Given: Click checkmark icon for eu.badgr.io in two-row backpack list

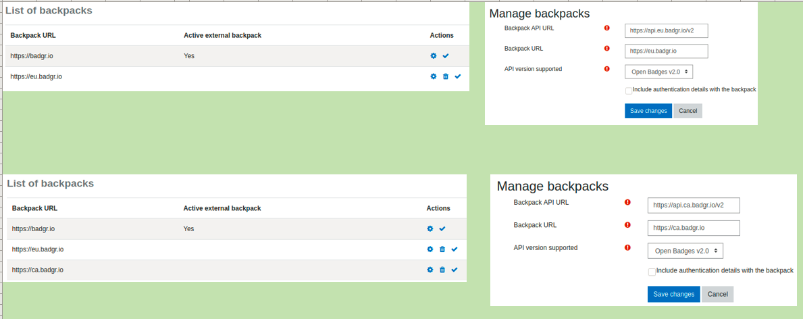Looking at the screenshot, I should [x=458, y=76].
